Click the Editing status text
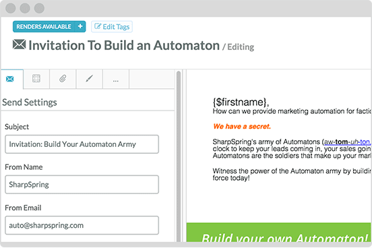 (241, 47)
